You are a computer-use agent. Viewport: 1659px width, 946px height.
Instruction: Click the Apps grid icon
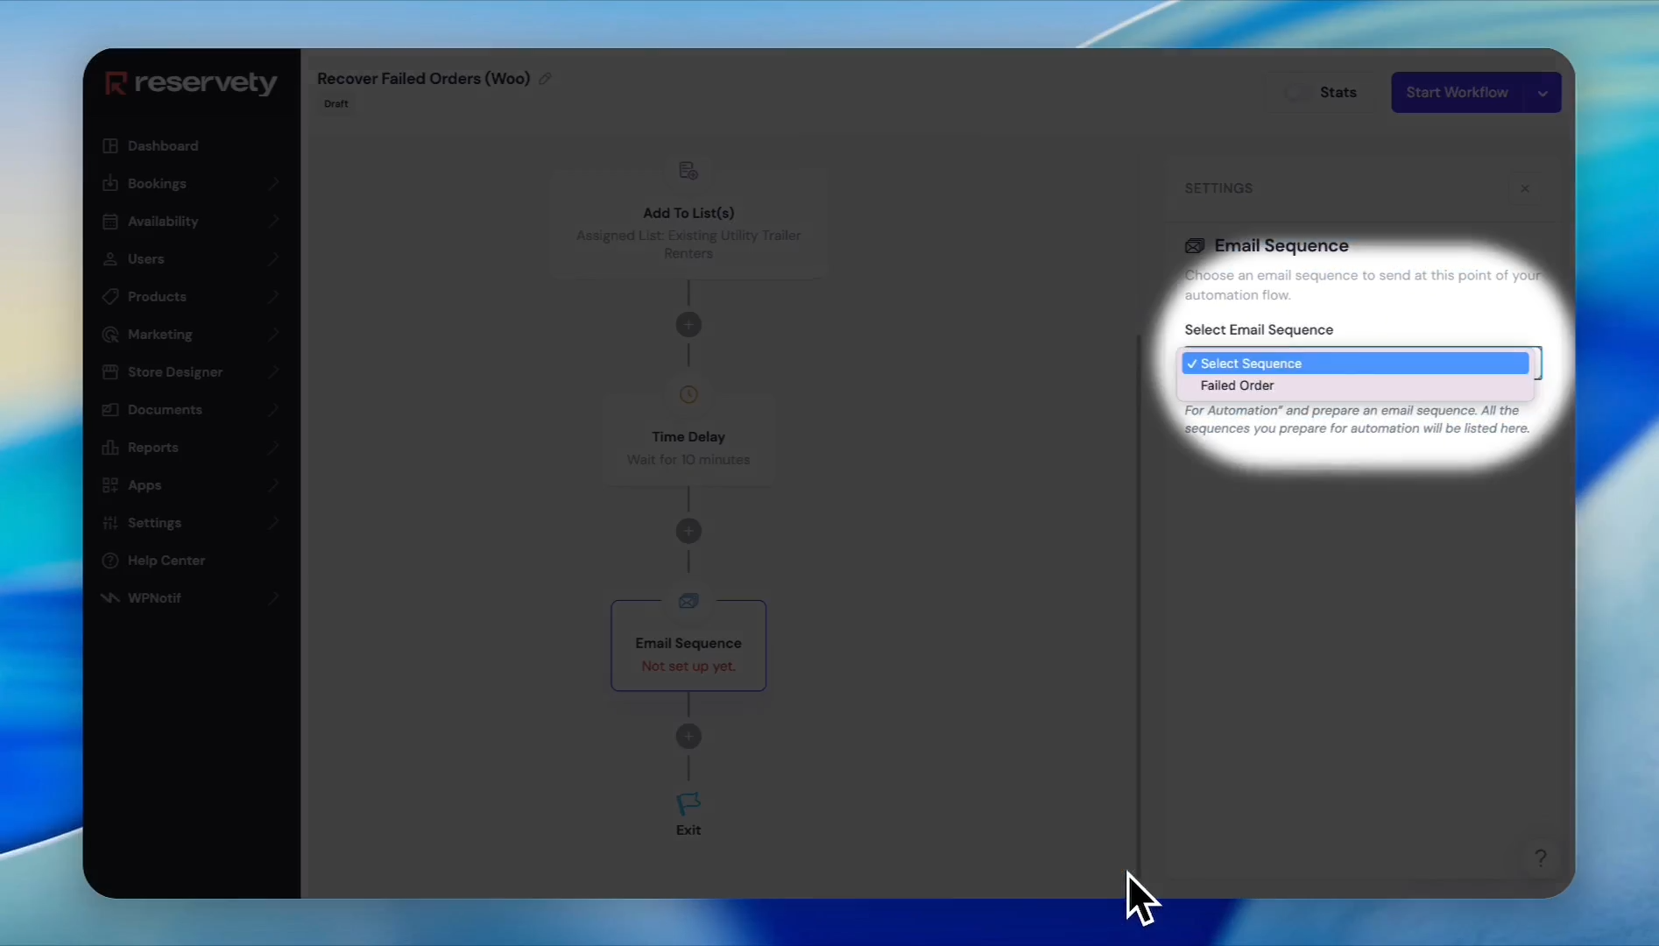pos(110,484)
